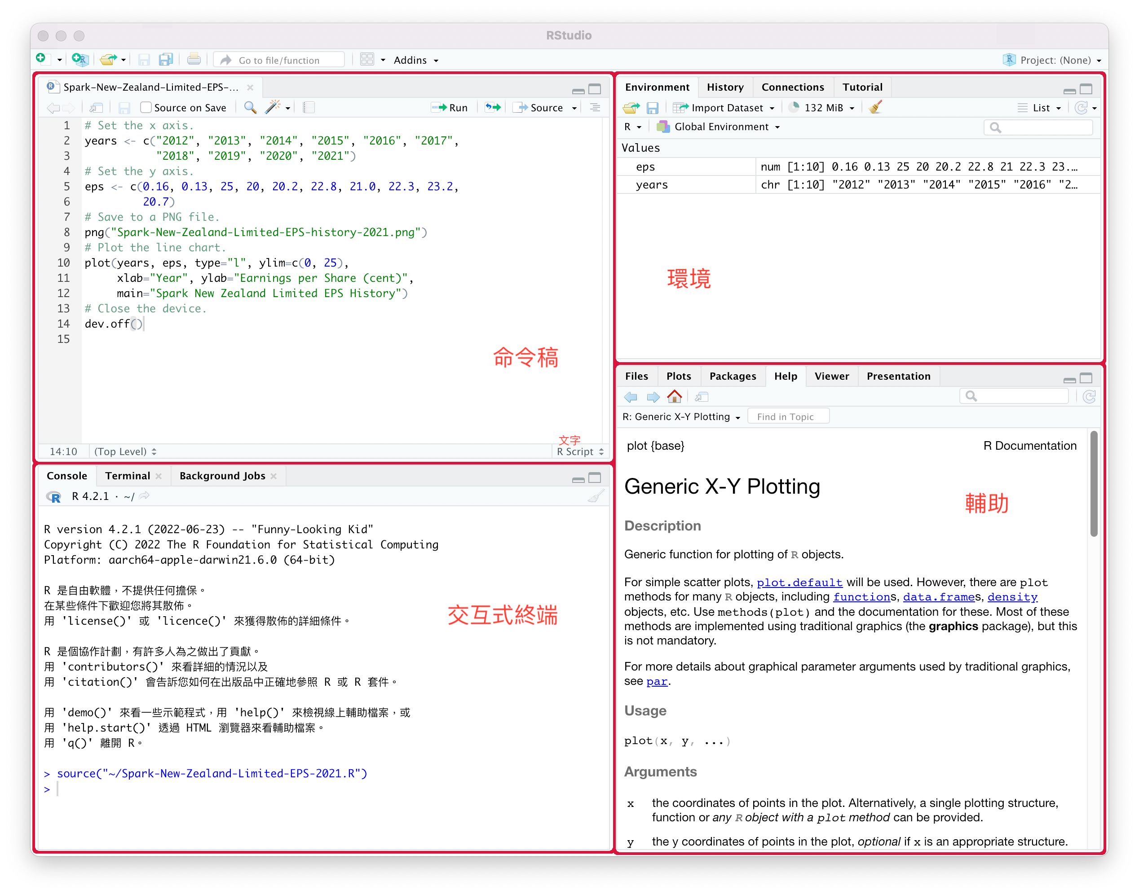
Task: Open Help home page icon
Action: click(x=675, y=396)
